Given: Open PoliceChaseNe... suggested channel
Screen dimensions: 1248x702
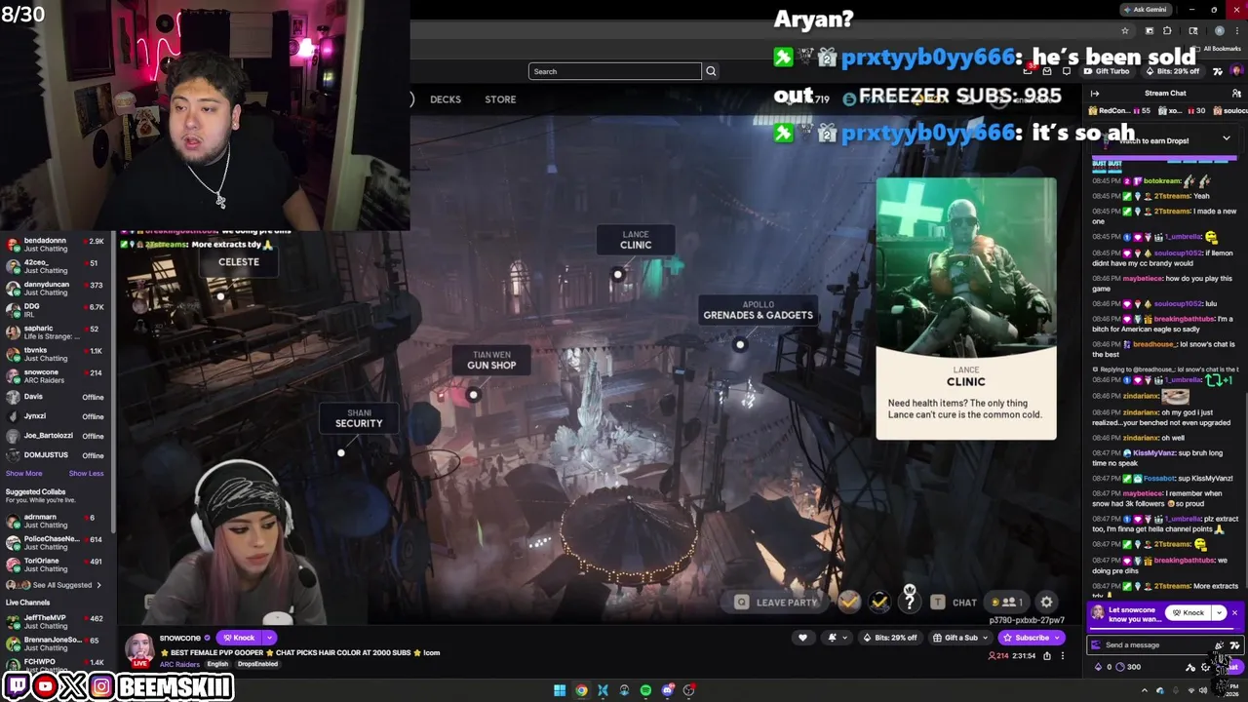Looking at the screenshot, I should pos(57,543).
